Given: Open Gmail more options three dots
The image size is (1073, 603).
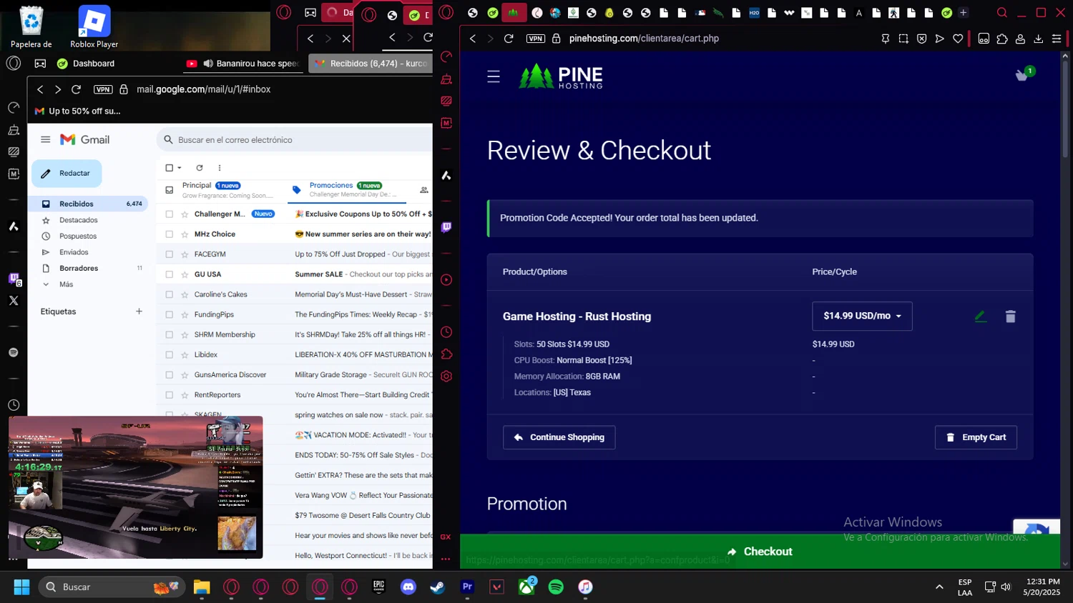Looking at the screenshot, I should pos(220,168).
